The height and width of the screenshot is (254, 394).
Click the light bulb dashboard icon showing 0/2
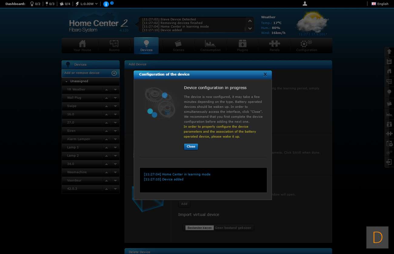coord(32,4)
